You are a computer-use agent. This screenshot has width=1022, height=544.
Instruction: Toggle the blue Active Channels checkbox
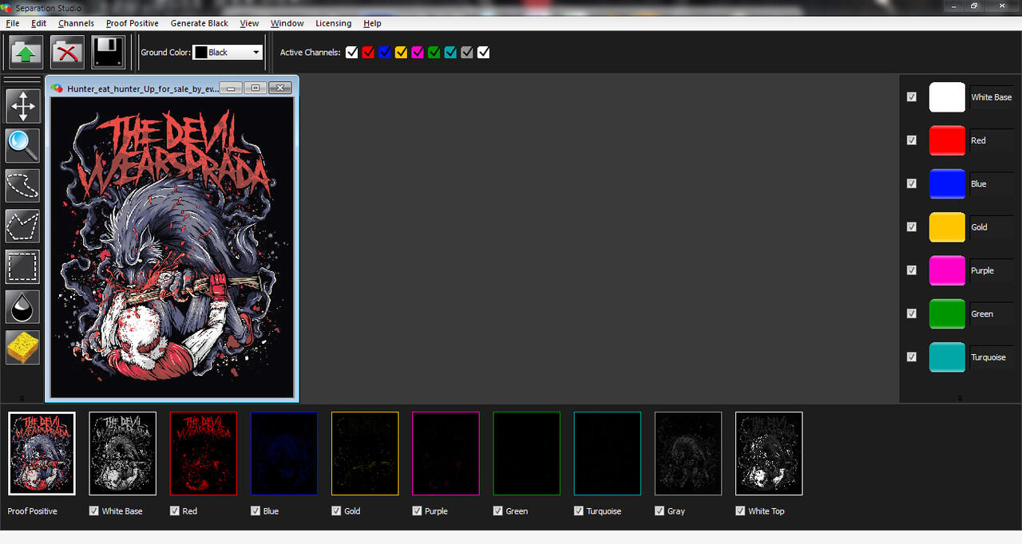(x=385, y=53)
